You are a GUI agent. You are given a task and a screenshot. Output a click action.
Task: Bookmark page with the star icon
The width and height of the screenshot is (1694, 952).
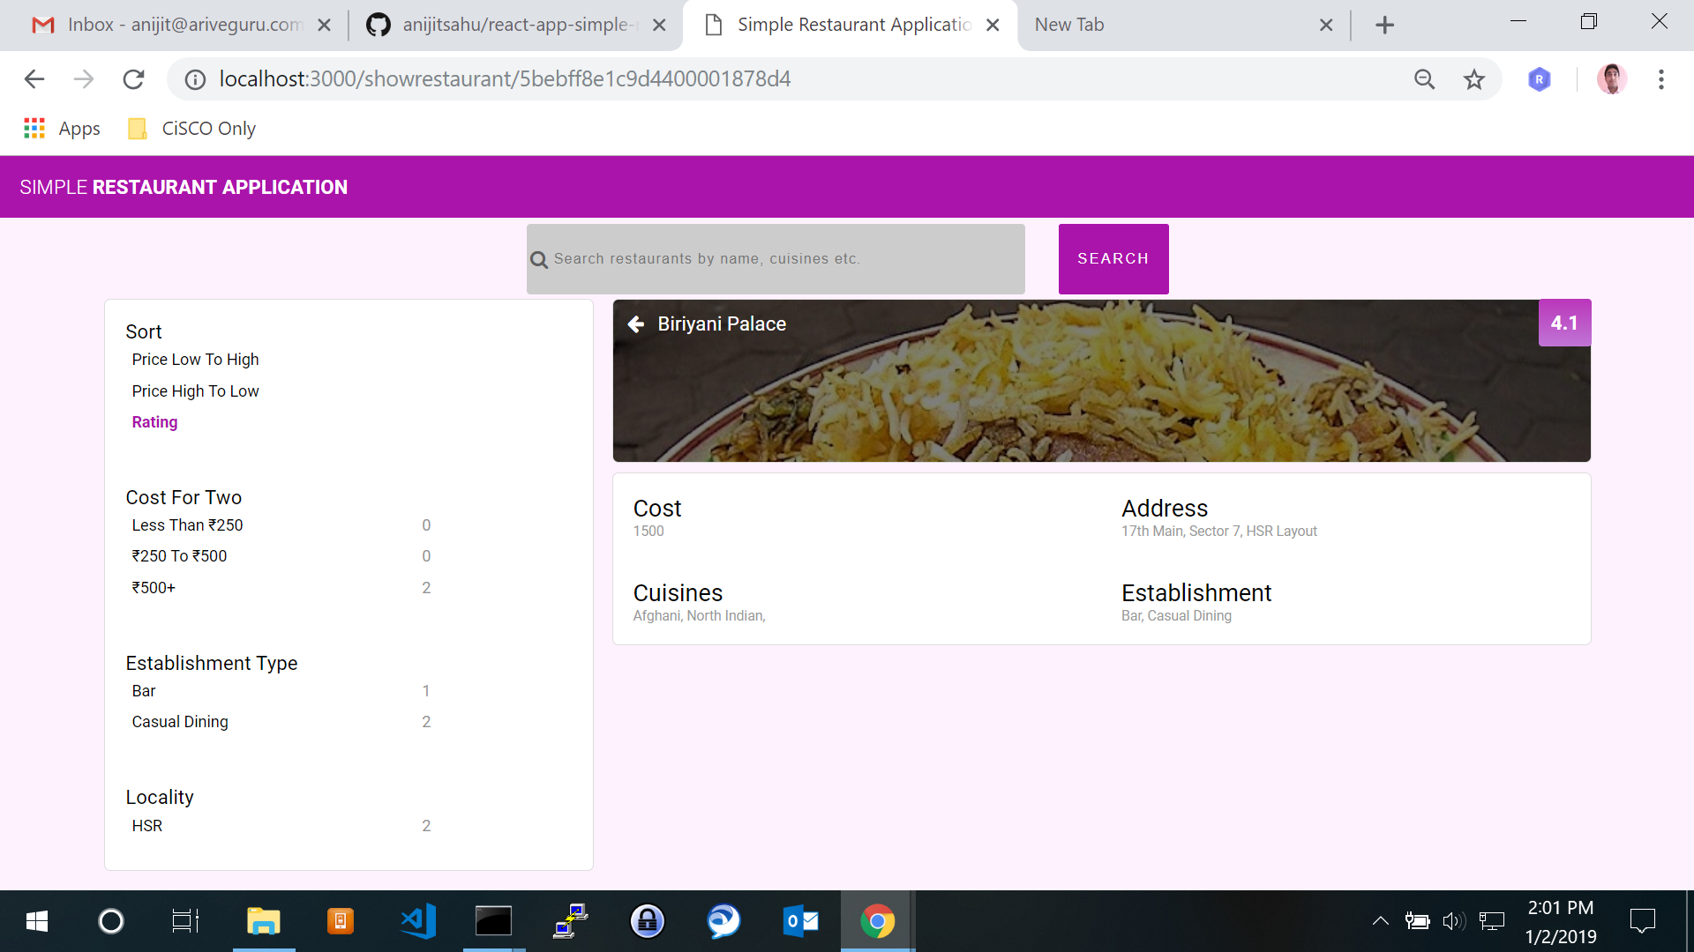coord(1473,79)
